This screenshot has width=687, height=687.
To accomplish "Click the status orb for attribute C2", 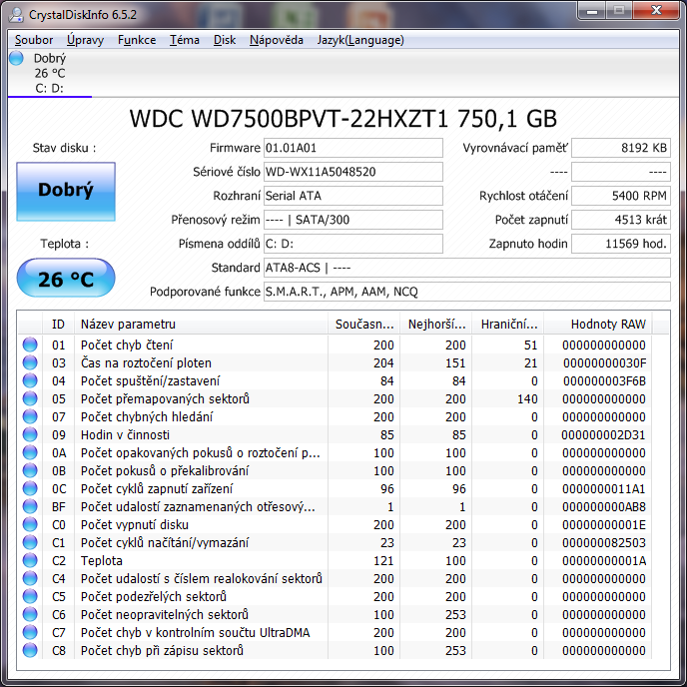I will [x=30, y=560].
